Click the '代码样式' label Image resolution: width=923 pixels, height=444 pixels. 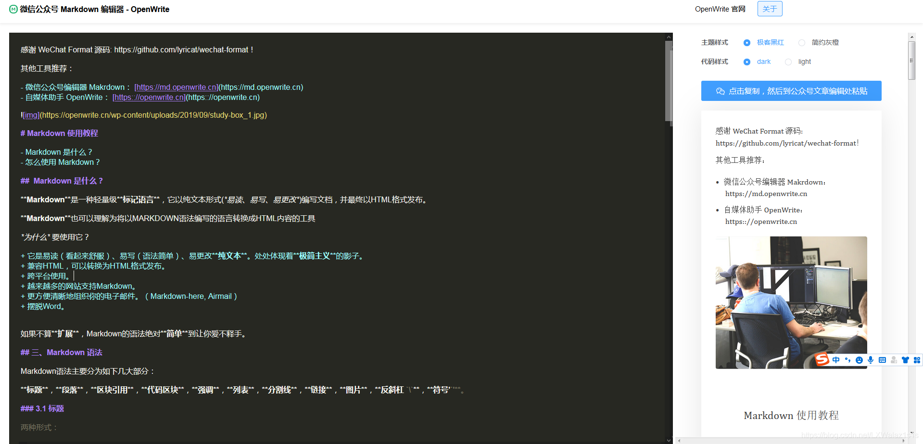[714, 62]
